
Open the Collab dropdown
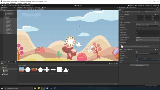click(131, 5)
